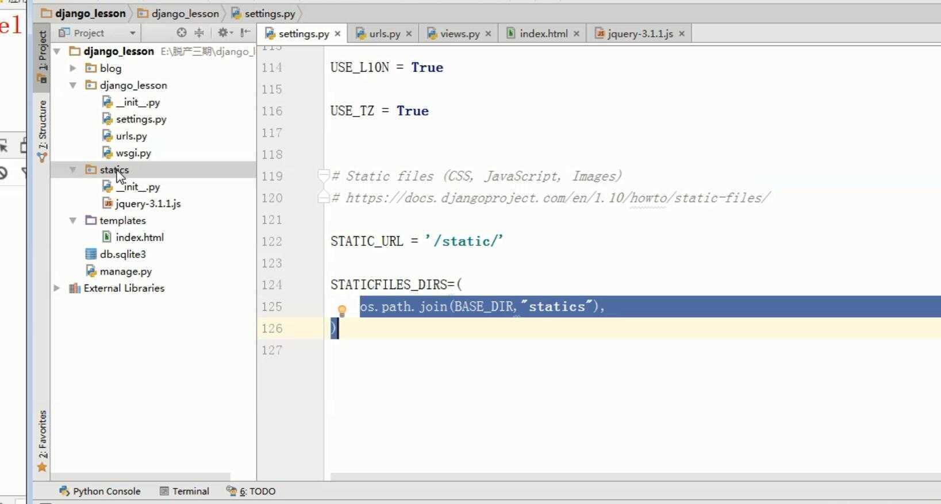Select wsgi.py in the project tree
941x504 pixels.
pos(133,153)
